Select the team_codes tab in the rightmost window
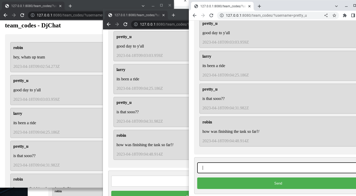 221,6
